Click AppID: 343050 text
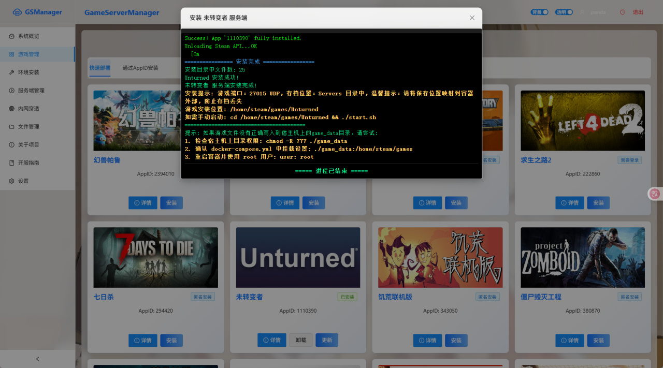Screen dimensions: 663x368 point(440,311)
